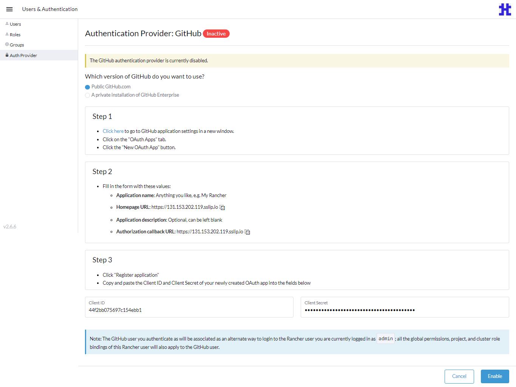
Task: Click the 'OAuth Apps' tab instruction line
Action: coord(134,140)
